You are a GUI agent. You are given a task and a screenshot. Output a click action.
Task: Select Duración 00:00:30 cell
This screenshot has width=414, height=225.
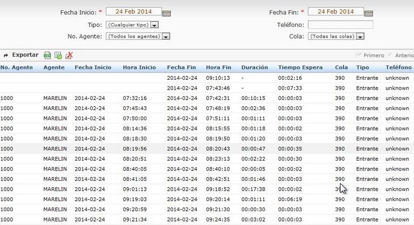point(253,210)
